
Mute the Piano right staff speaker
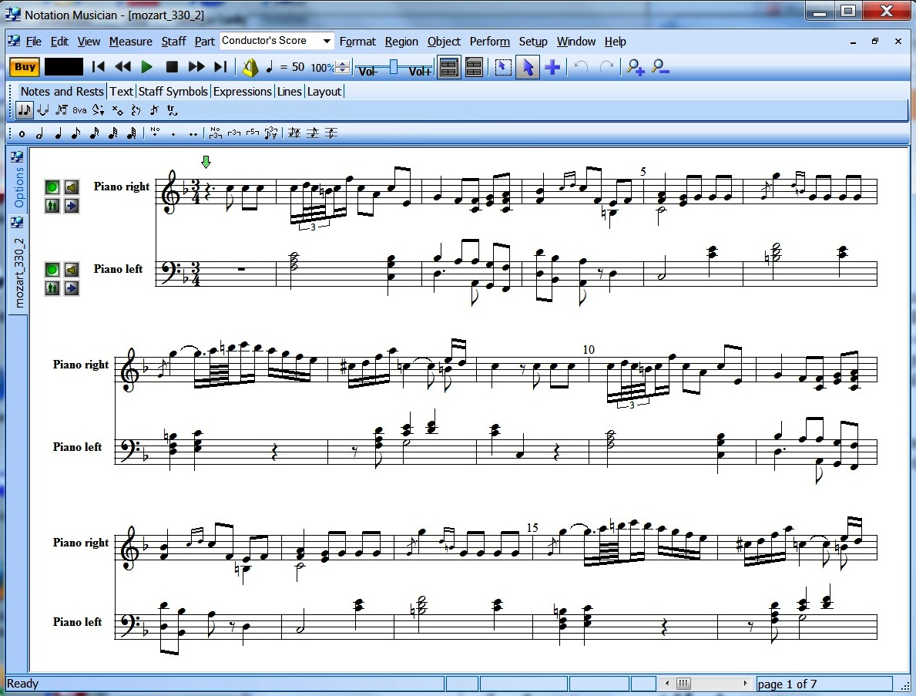(x=71, y=187)
